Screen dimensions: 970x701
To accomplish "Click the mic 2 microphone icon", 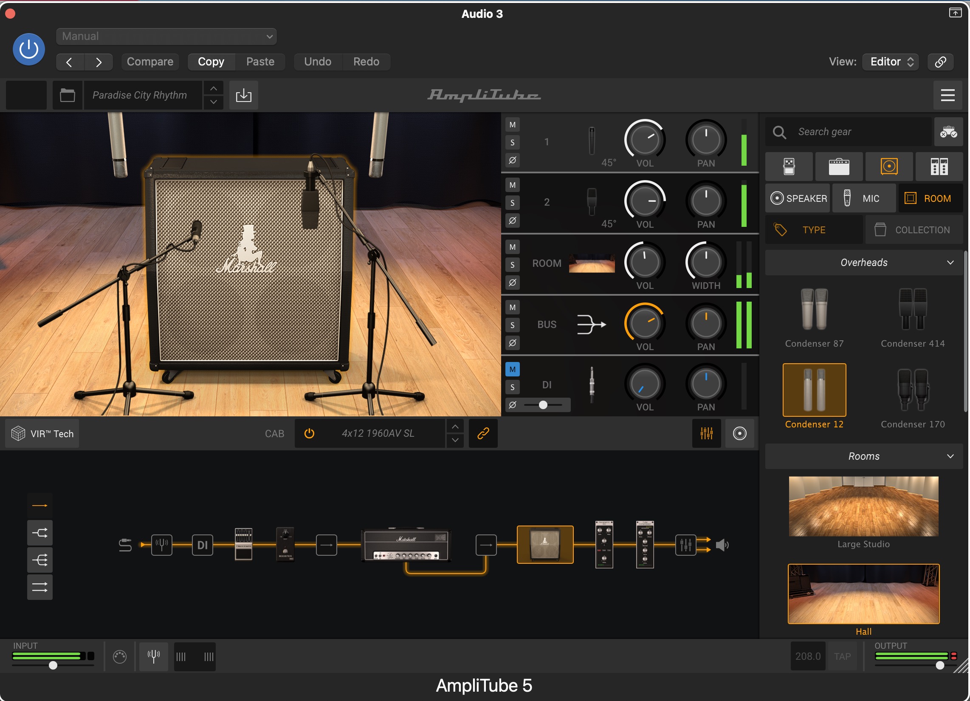I will (592, 202).
